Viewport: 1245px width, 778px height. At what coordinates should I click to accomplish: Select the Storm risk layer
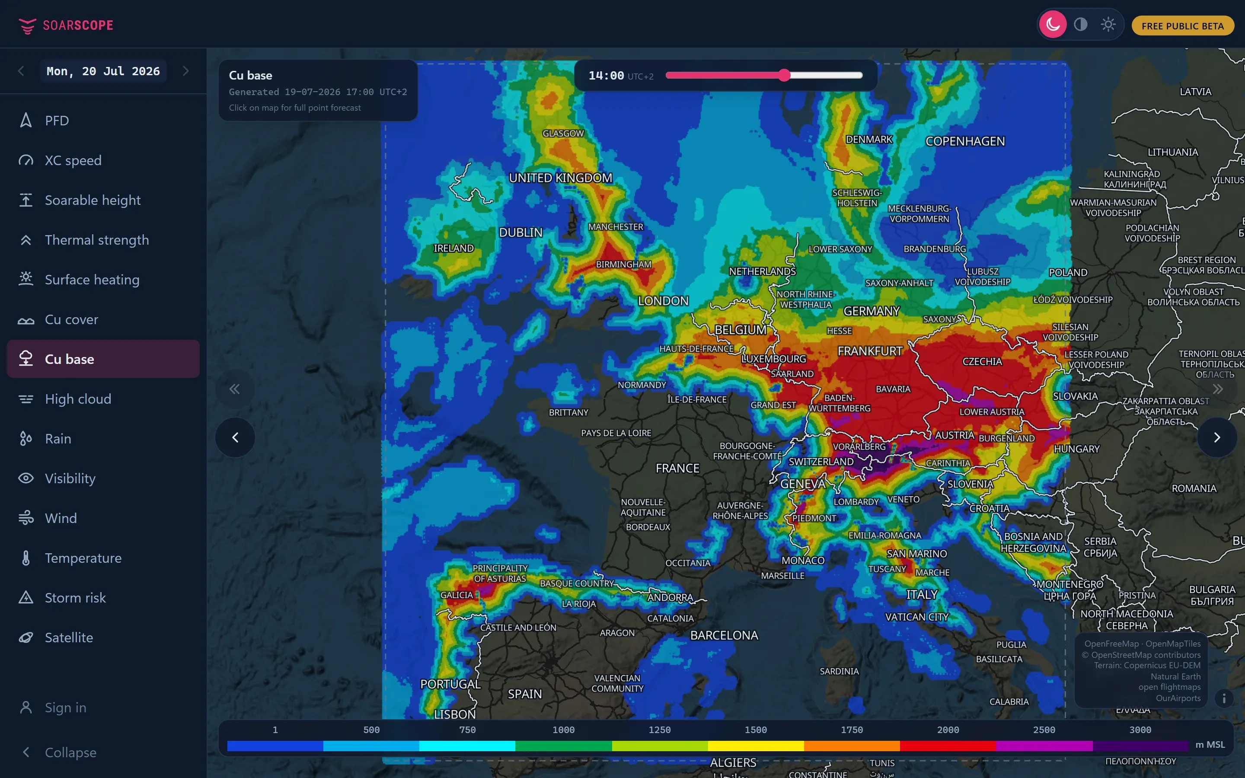point(103,597)
